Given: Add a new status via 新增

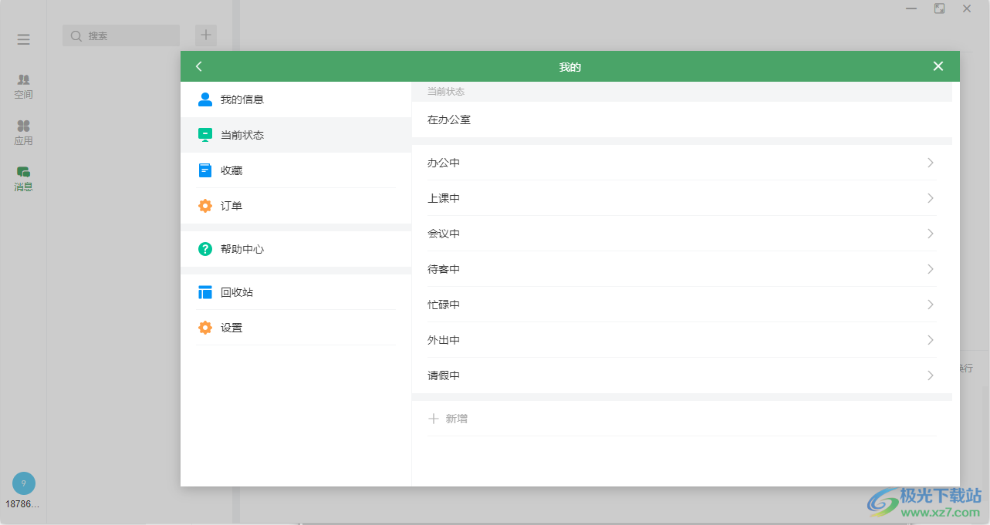Looking at the screenshot, I should [448, 418].
